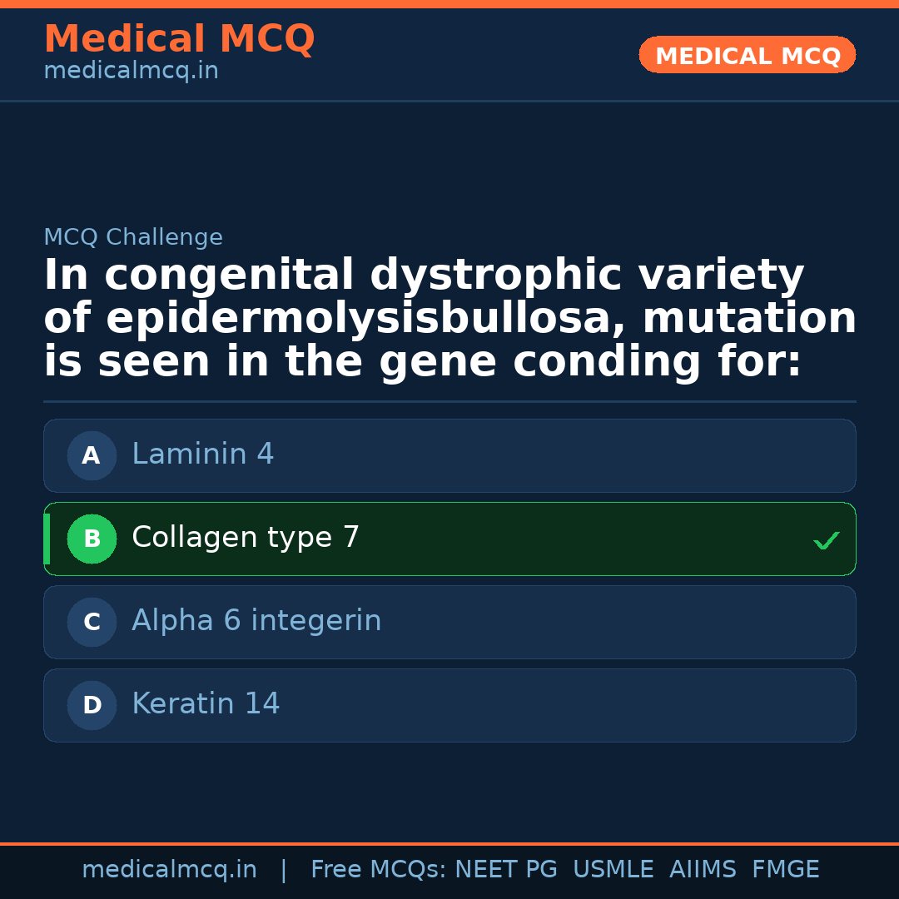Click the A letter circle badge
This screenshot has width=899, height=899.
coord(92,455)
